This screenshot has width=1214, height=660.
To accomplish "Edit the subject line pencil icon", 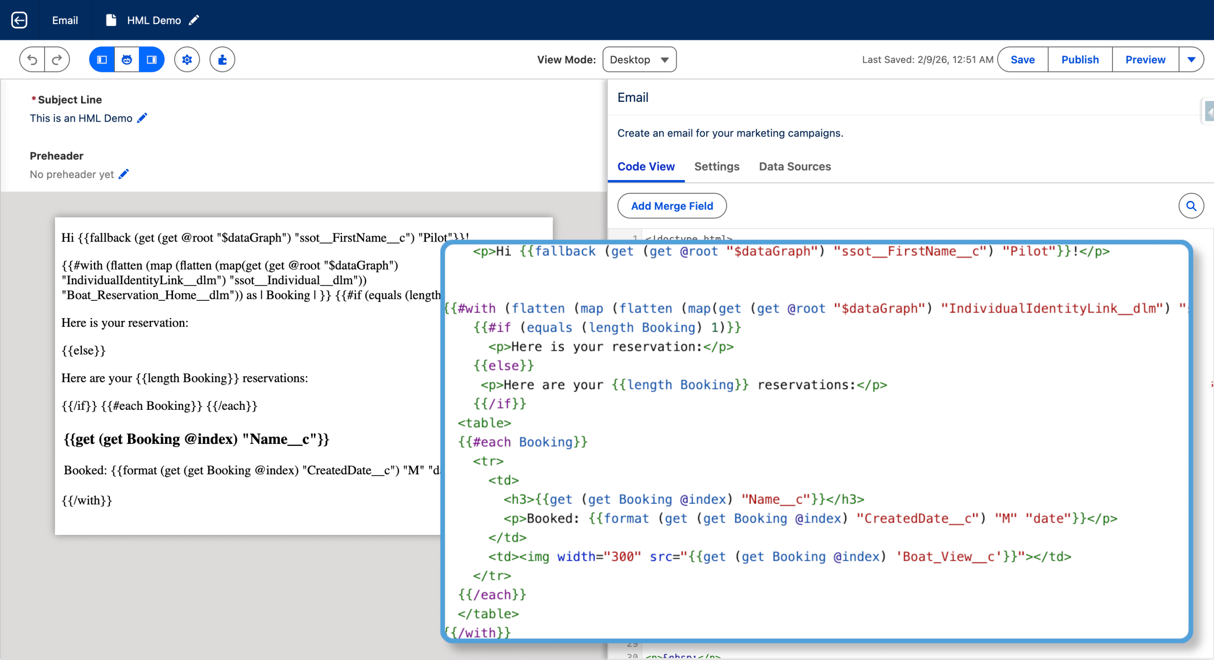I will tap(142, 118).
